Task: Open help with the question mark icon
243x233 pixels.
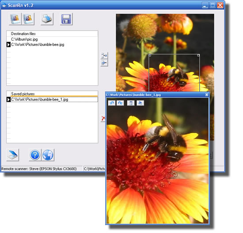Action: (35, 155)
